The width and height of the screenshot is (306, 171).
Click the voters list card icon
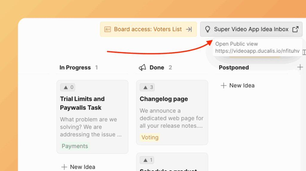(108, 29)
